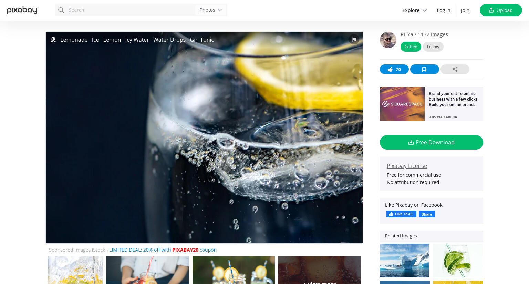The width and height of the screenshot is (529, 284).
Task: Open the share options icon
Action: pyautogui.click(x=455, y=69)
